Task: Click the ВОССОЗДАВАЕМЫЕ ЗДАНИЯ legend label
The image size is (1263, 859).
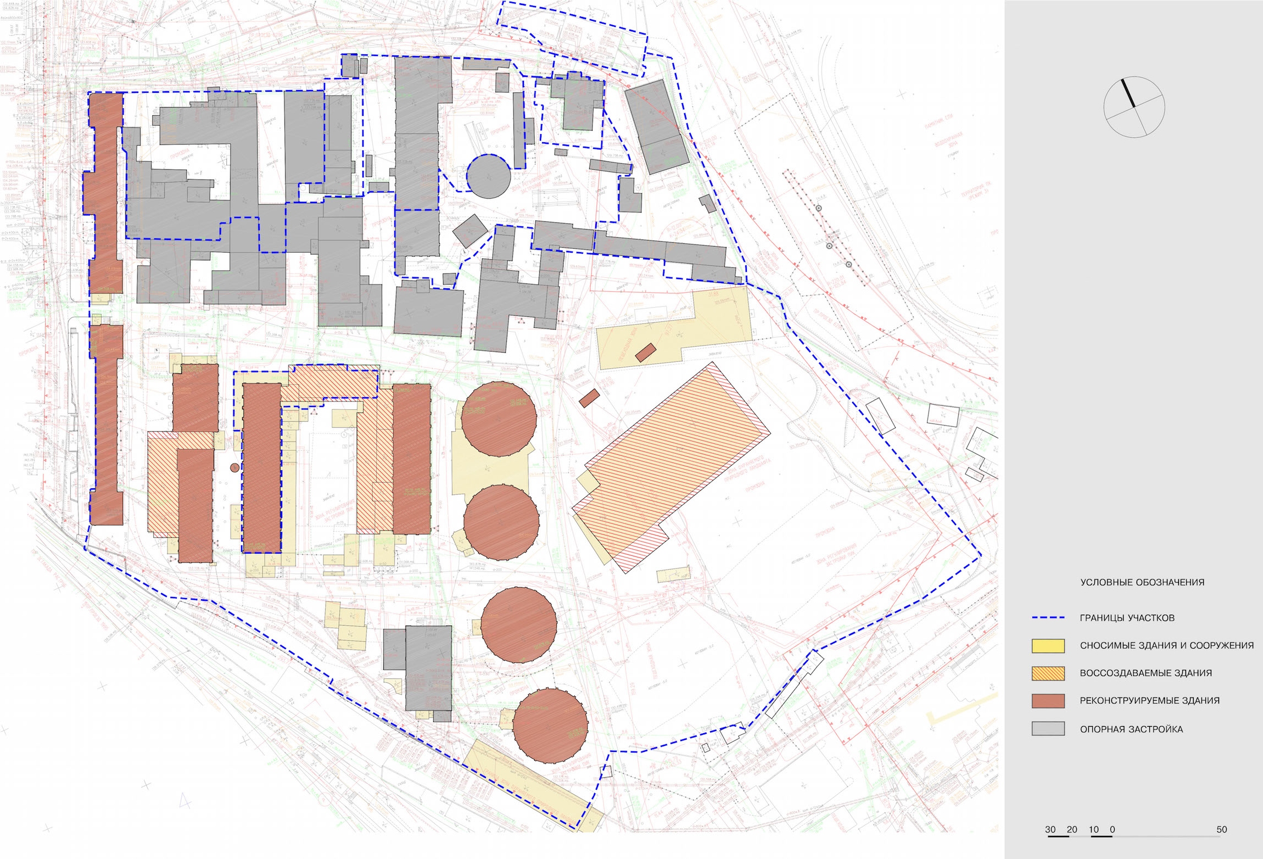Action: click(1145, 673)
